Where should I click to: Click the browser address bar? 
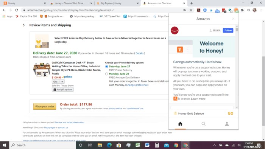point(103,10)
